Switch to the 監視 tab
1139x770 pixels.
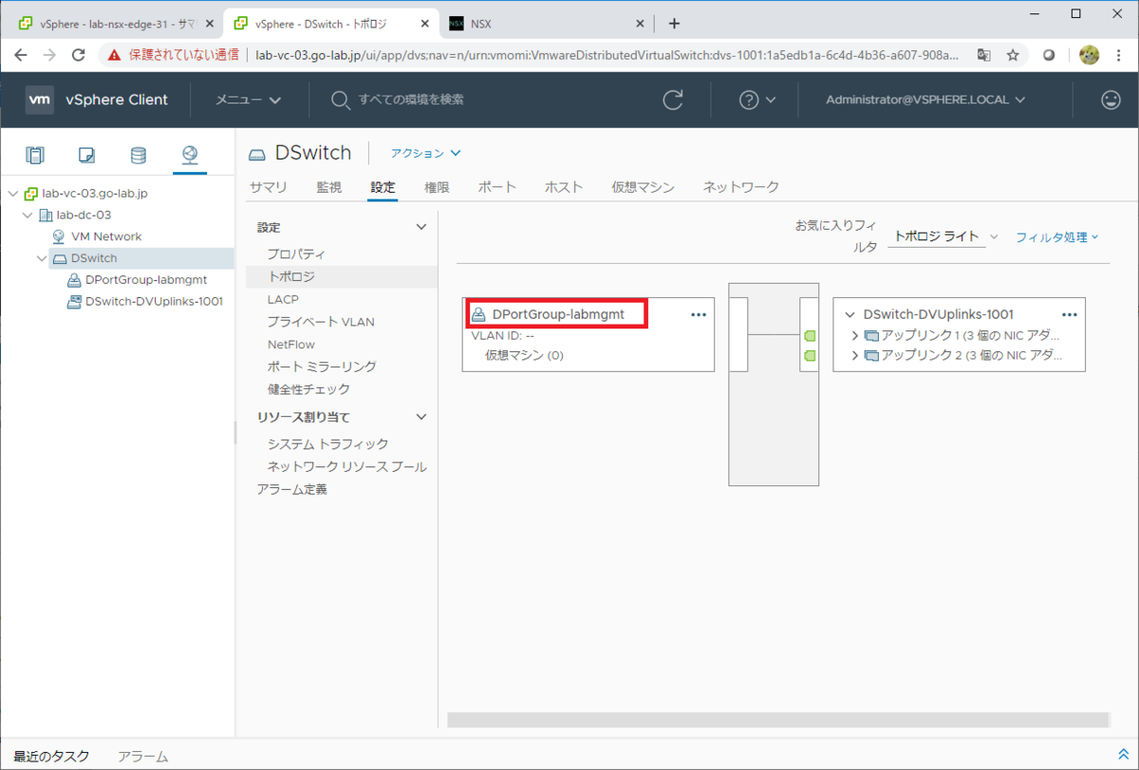click(x=328, y=187)
